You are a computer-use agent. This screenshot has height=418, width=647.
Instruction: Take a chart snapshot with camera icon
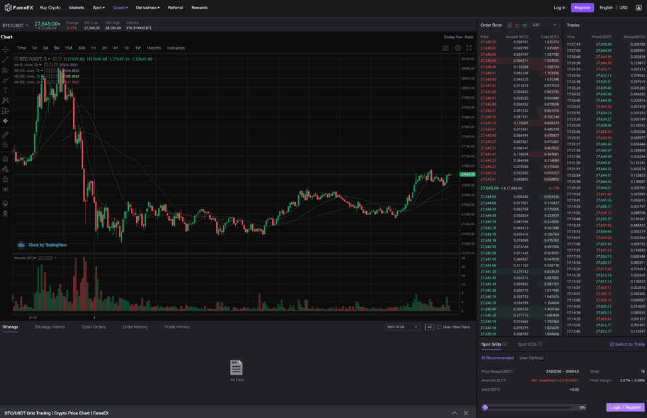(446, 48)
